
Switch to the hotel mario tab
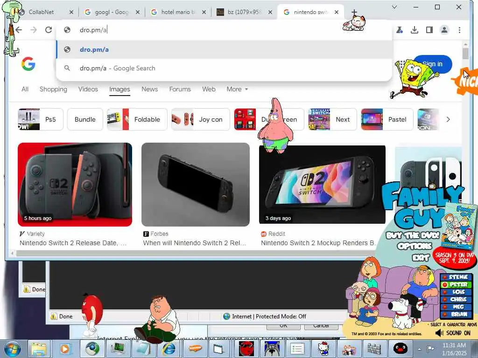click(178, 12)
